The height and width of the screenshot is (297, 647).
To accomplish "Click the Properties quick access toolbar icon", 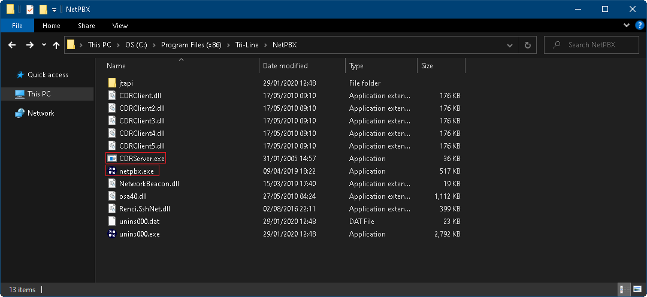I will click(30, 10).
